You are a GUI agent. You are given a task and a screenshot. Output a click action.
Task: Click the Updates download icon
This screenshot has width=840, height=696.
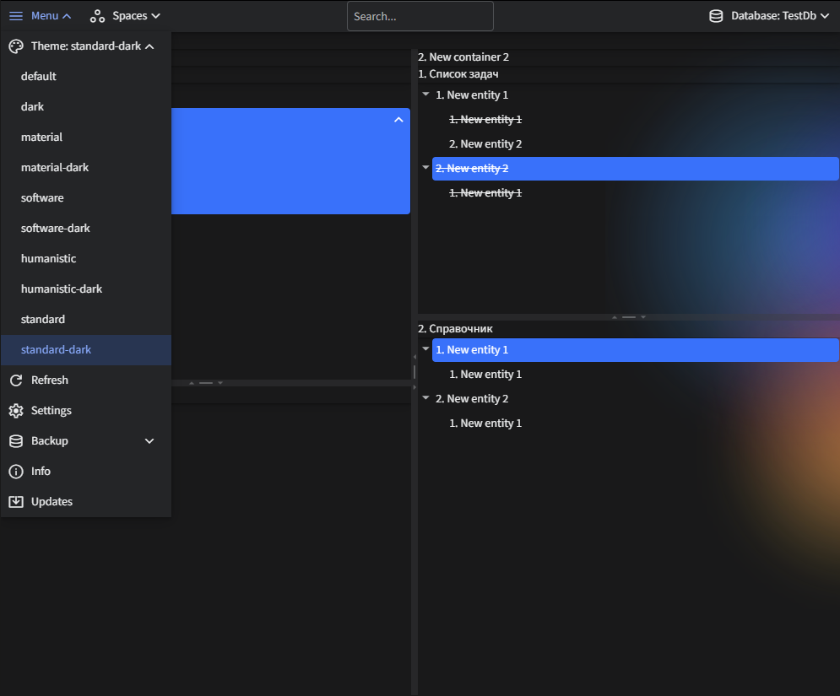click(16, 502)
